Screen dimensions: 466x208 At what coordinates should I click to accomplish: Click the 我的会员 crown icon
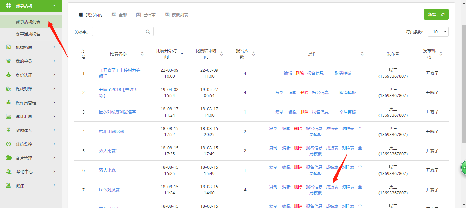[x=9, y=61]
